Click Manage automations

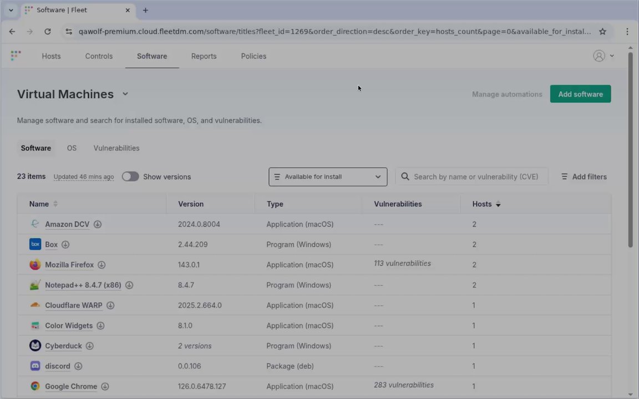[x=507, y=94]
